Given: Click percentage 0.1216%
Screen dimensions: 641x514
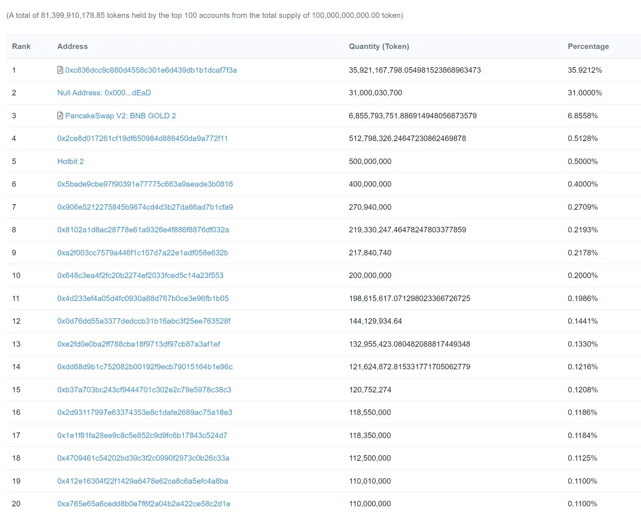Looking at the screenshot, I should [x=583, y=367].
